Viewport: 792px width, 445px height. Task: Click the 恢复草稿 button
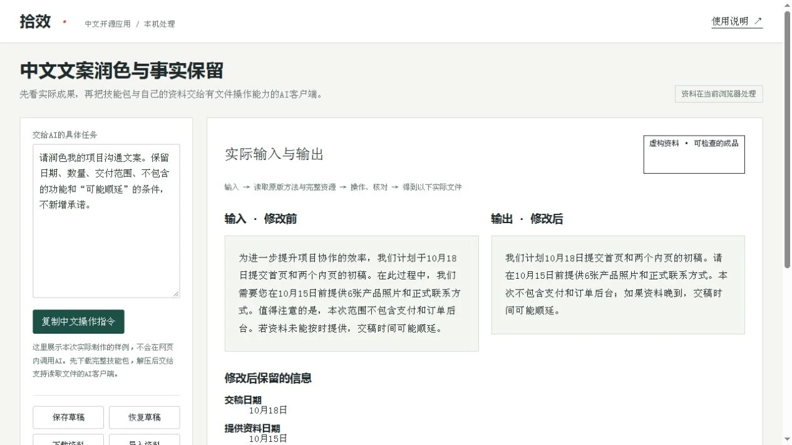145,417
